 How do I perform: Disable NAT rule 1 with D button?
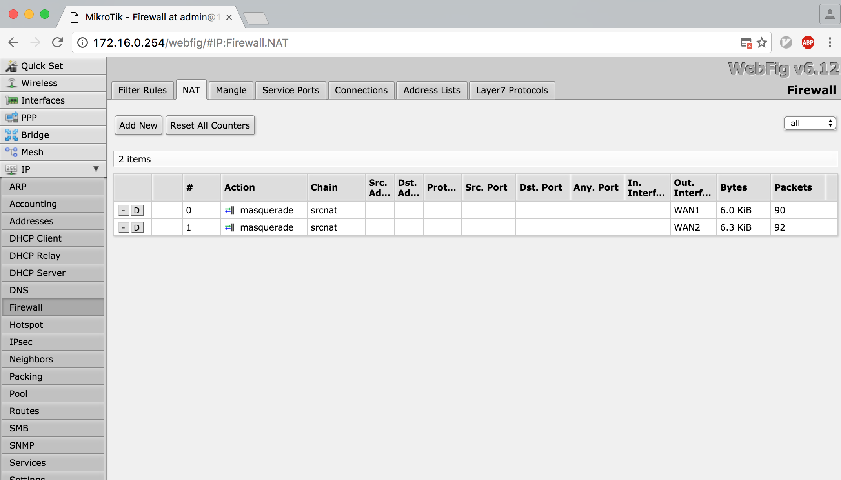137,227
